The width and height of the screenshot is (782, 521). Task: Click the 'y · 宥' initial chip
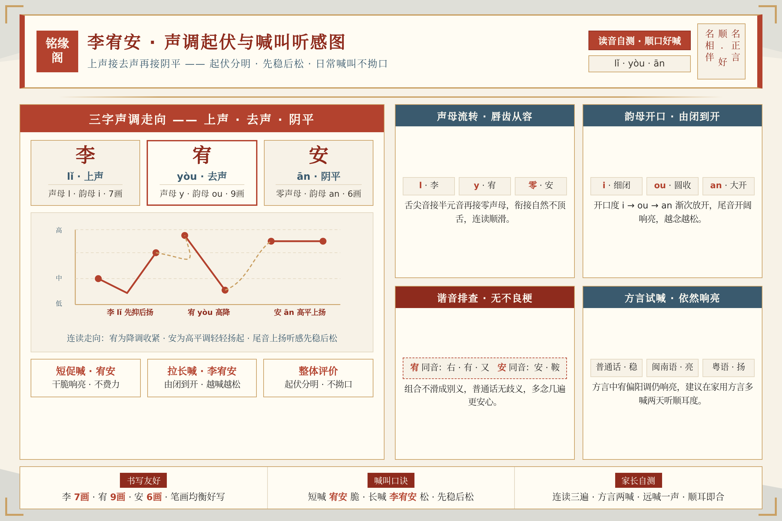(485, 186)
